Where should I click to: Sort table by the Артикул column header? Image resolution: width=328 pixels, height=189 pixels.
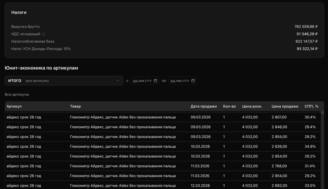point(14,106)
